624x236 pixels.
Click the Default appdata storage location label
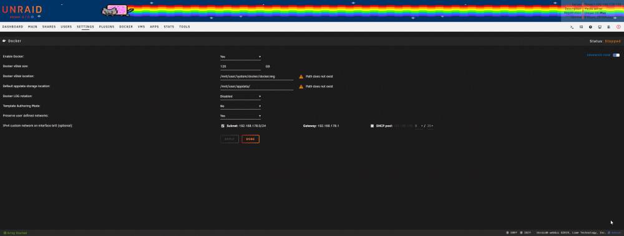[x=27, y=86]
